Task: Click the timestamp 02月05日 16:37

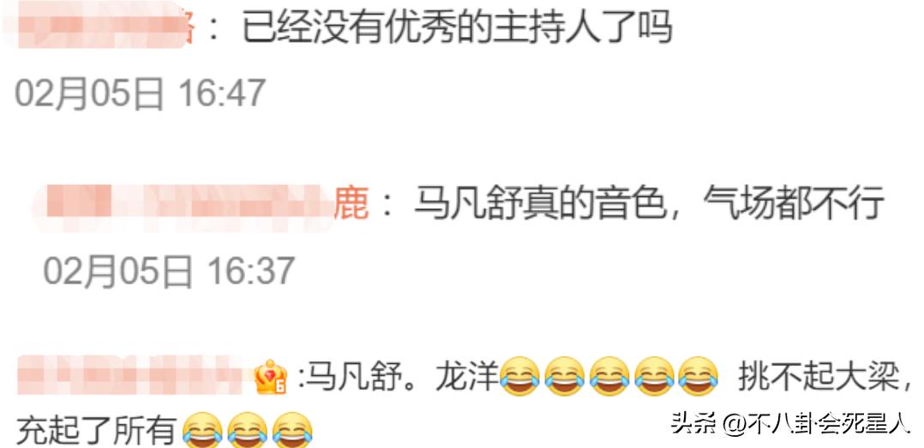Action: (x=169, y=270)
